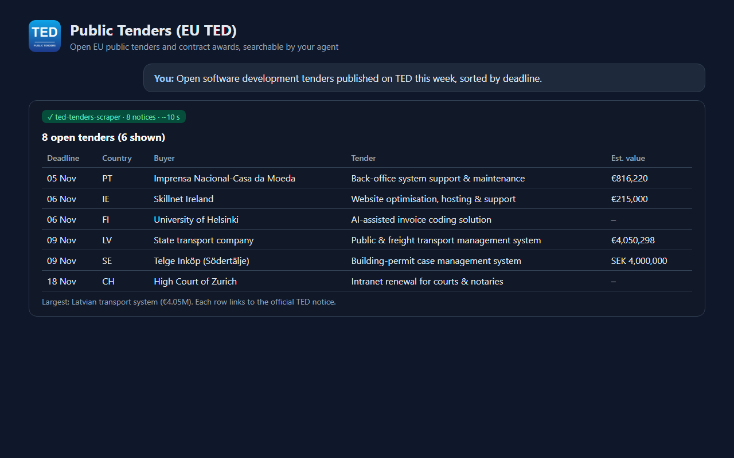Open the Imprensa Nacional-Casa da Moeda buyer cell
This screenshot has width=734, height=458.
point(225,179)
